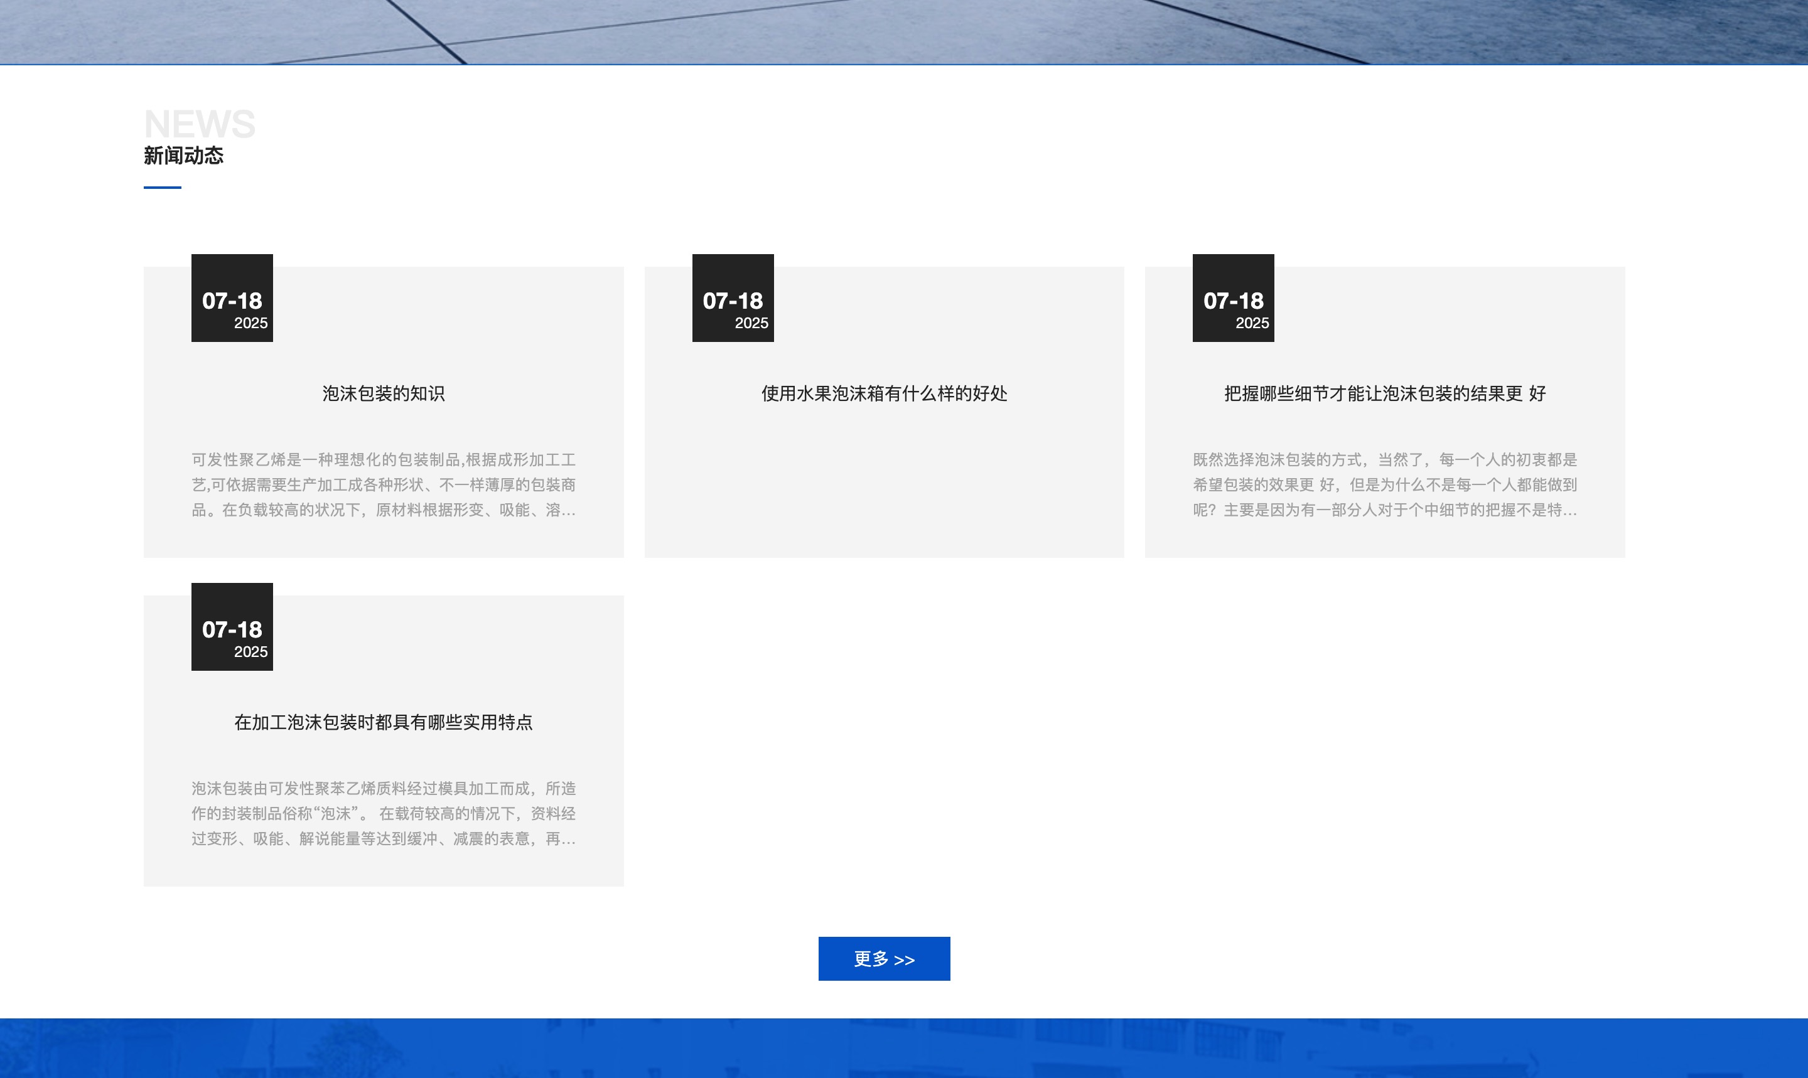
Task: Open 在加工泡沫包装时都具有哪些实用特点
Action: (384, 723)
